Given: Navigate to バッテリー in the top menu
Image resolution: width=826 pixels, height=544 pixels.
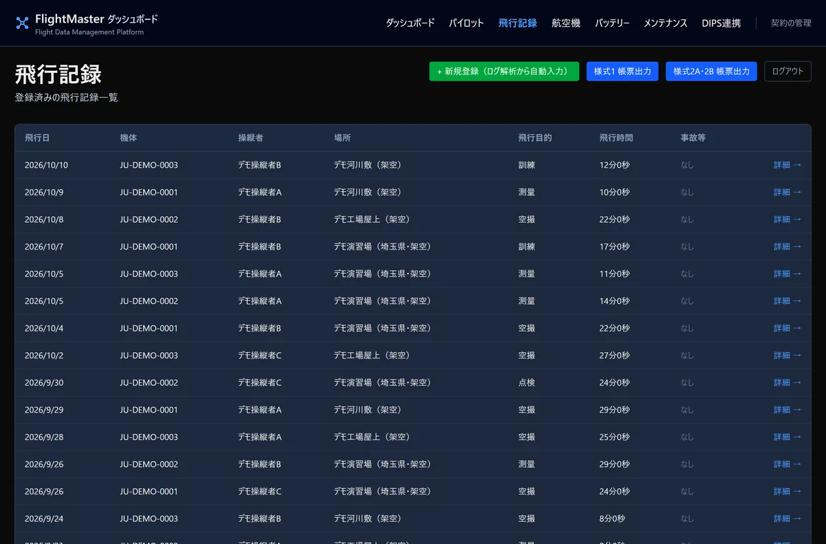Looking at the screenshot, I should click(x=612, y=23).
